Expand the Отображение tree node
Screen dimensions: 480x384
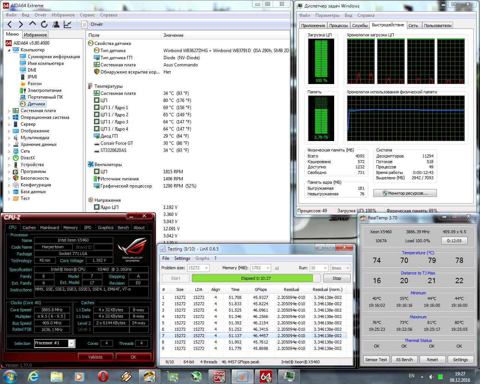(x=9, y=131)
